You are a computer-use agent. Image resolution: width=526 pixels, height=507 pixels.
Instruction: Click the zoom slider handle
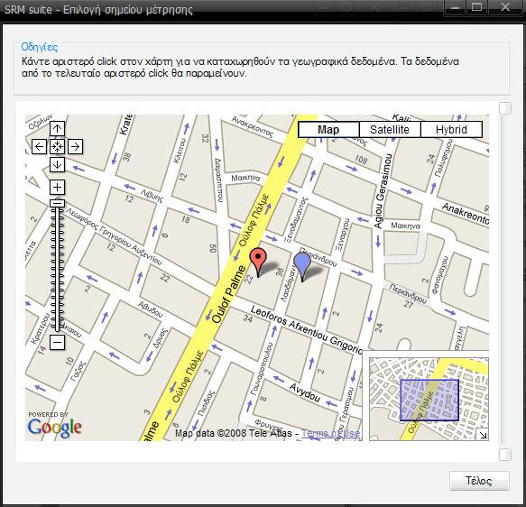pos(58,203)
